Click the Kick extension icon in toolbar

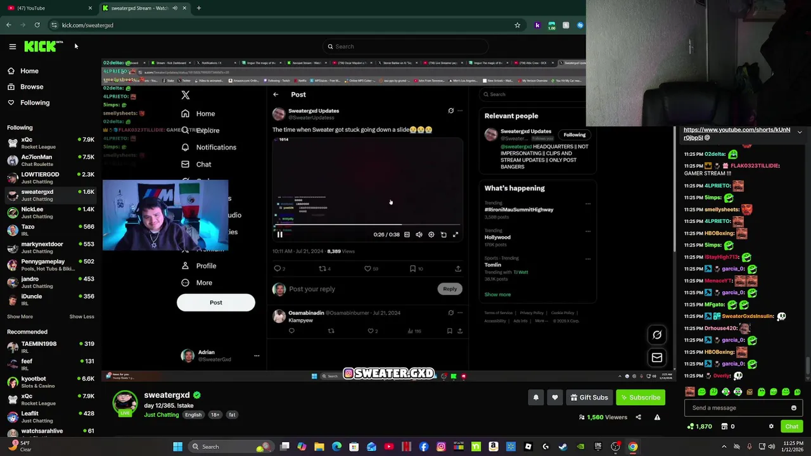537,25
